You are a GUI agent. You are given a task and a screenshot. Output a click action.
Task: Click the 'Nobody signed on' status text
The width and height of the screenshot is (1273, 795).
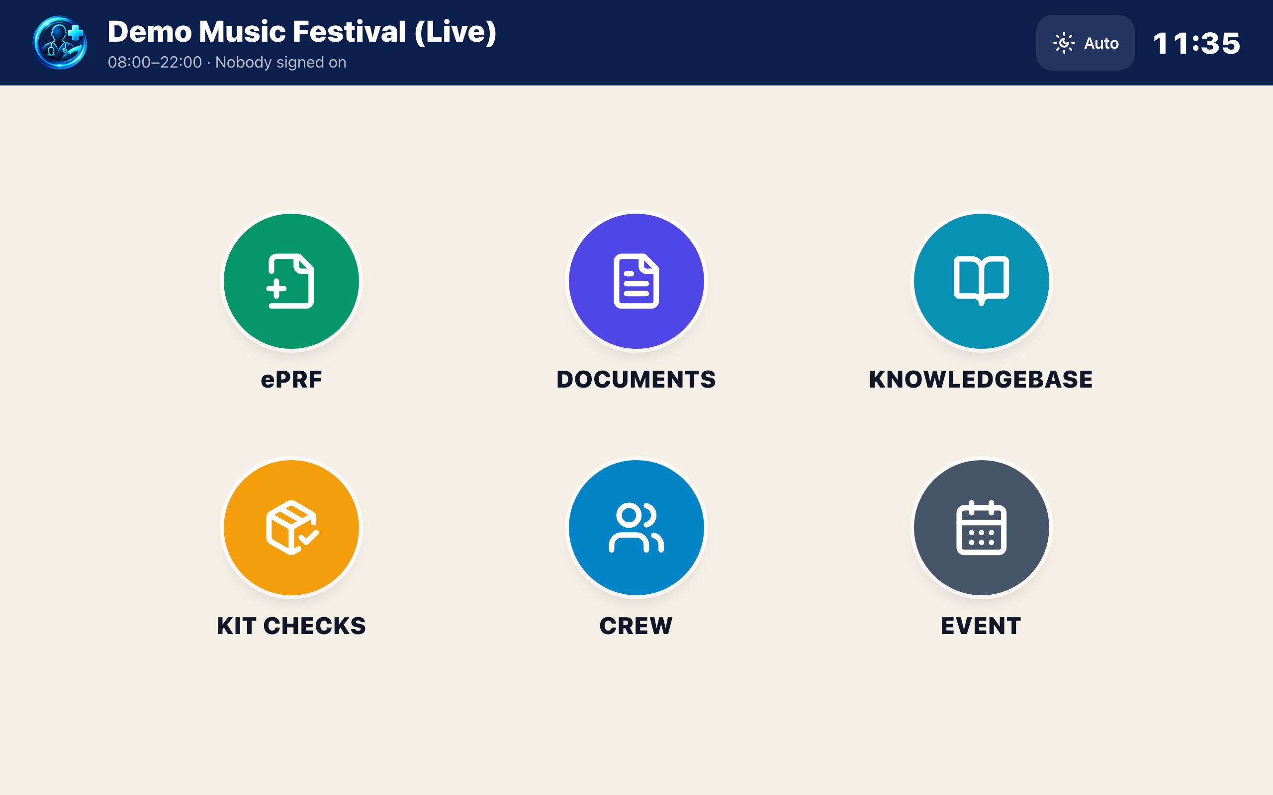(280, 62)
